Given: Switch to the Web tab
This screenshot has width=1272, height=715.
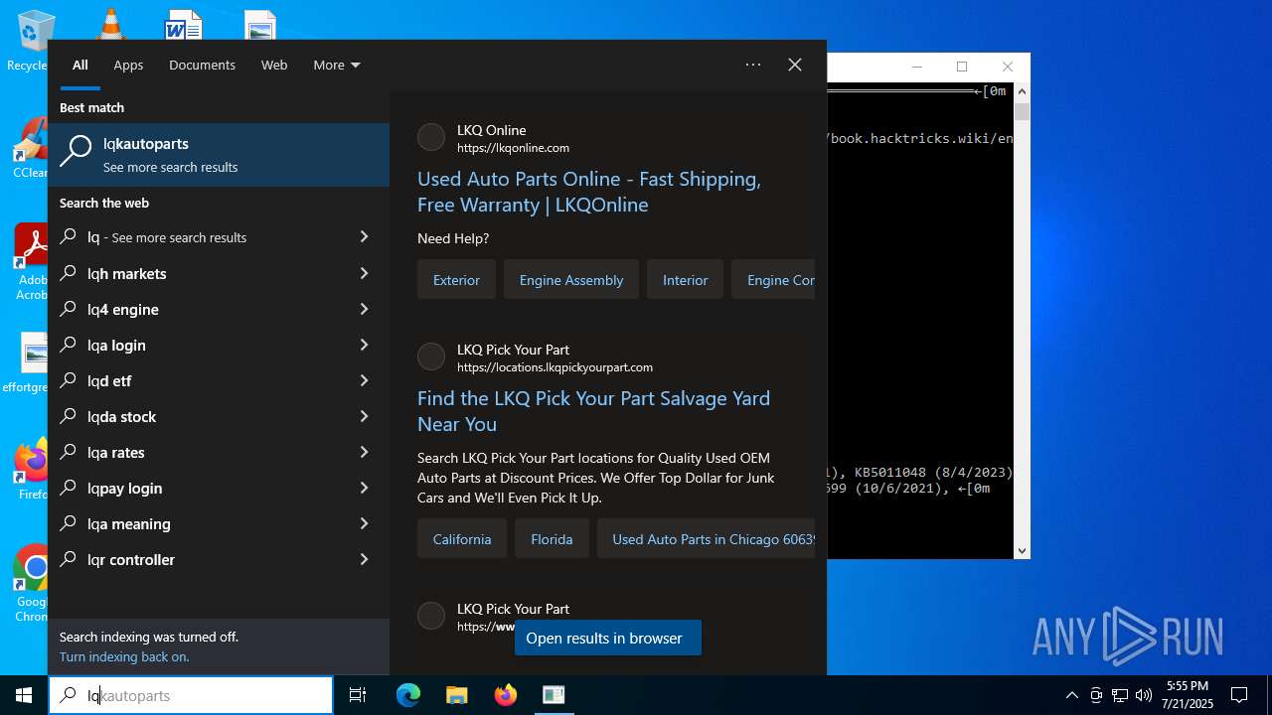Looking at the screenshot, I should [x=274, y=65].
